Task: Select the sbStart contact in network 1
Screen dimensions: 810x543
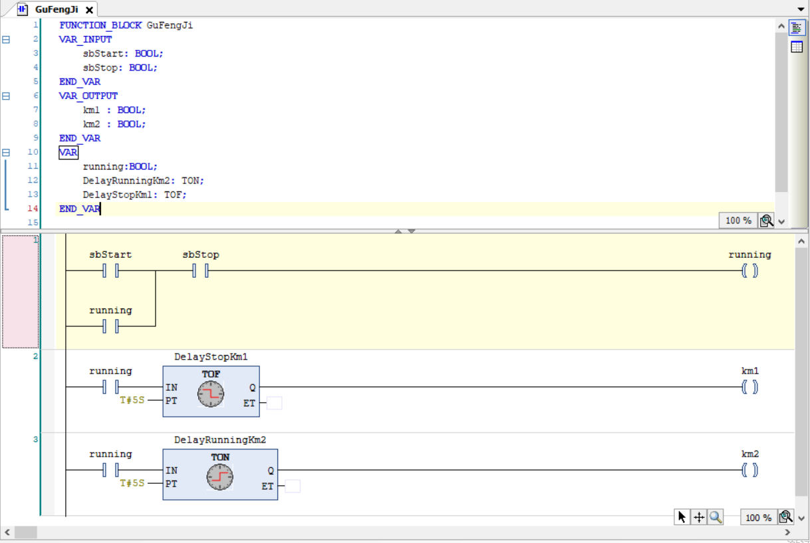Action: (x=110, y=271)
